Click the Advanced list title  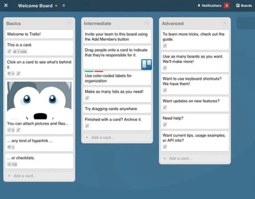tap(173, 23)
